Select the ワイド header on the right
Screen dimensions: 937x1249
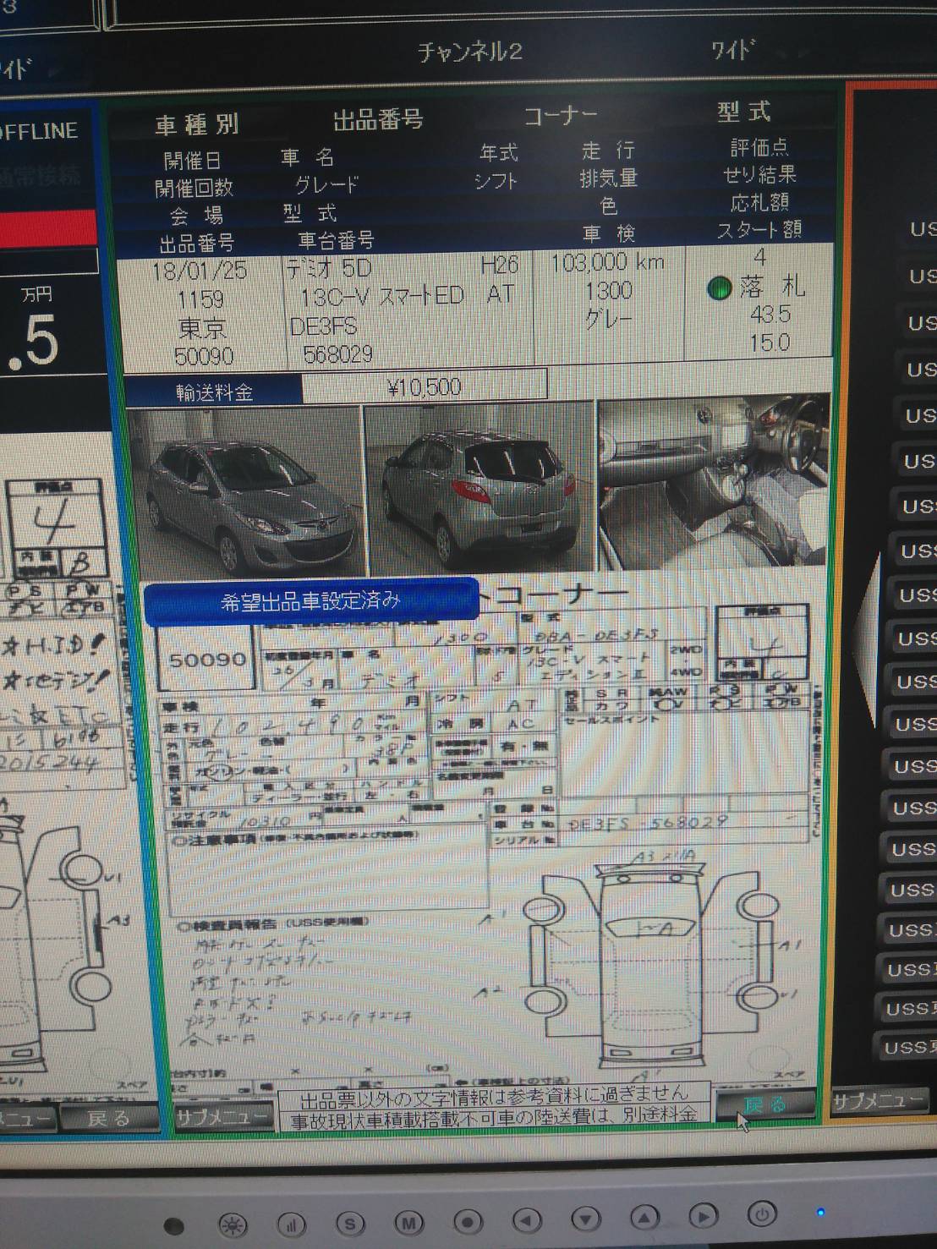732,51
